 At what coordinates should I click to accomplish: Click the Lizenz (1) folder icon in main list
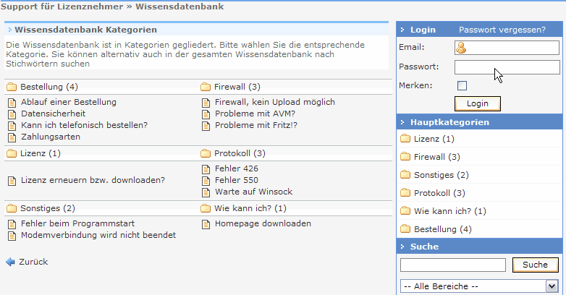12,153
